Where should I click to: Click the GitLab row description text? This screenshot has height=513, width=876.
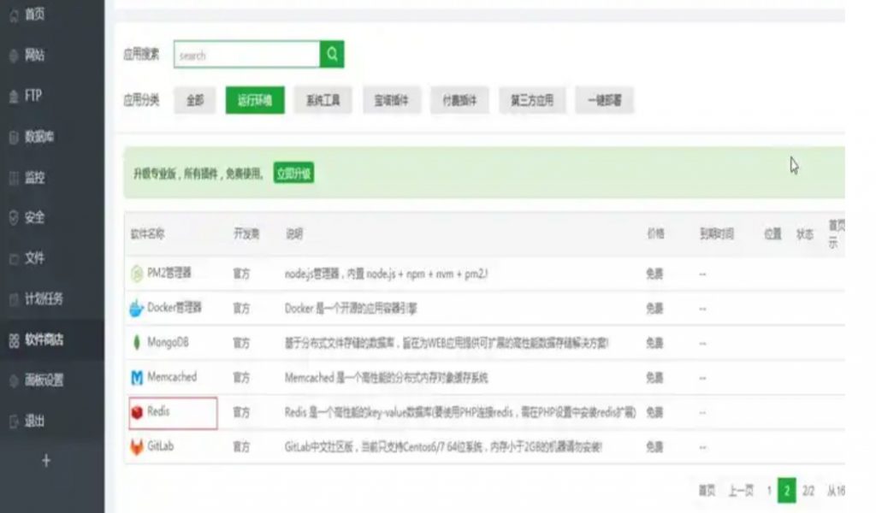443,447
